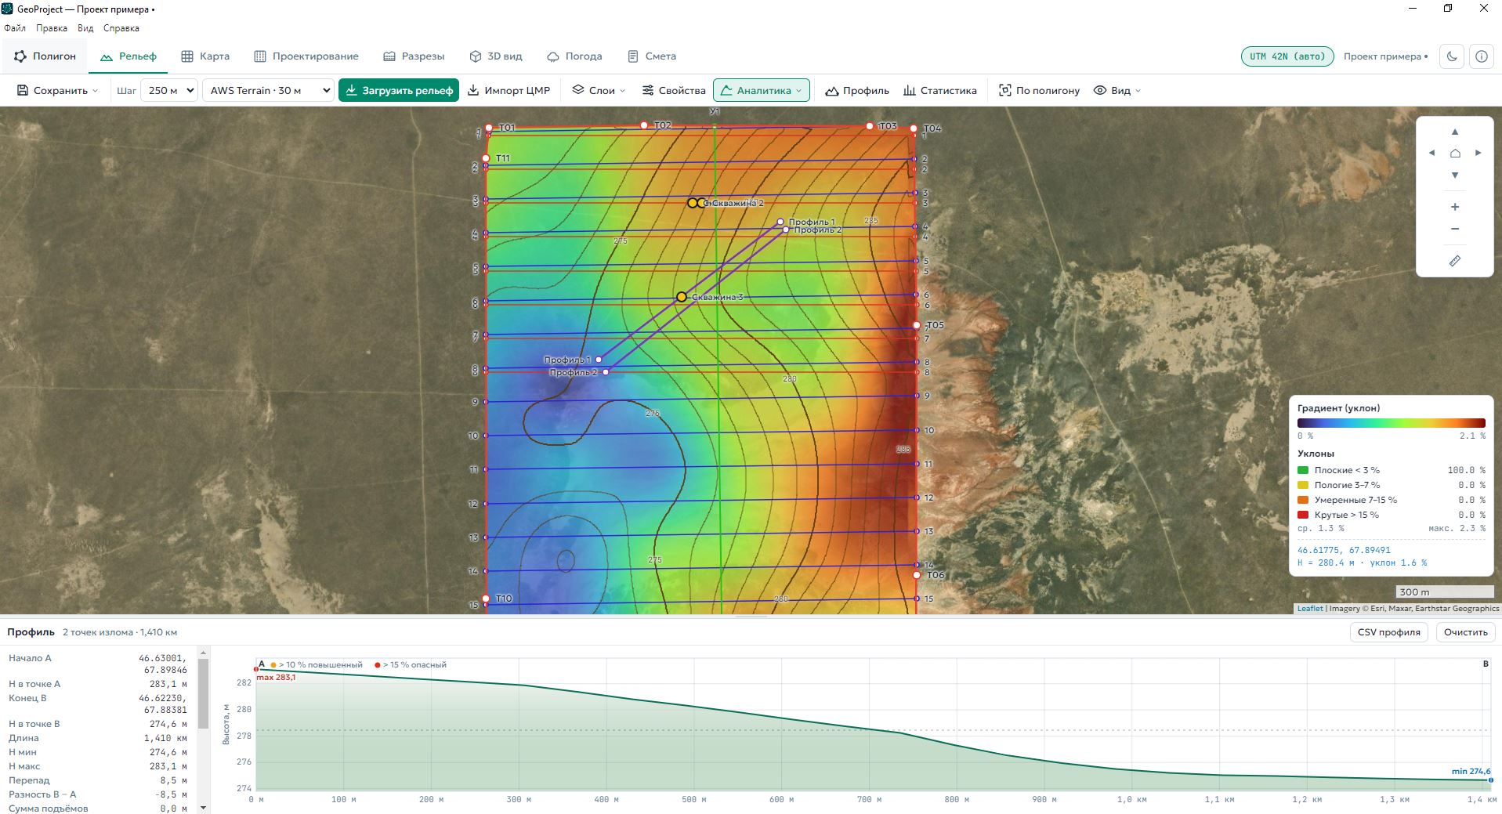The width and height of the screenshot is (1502, 814).
Task: Reset map view with home icon
Action: [x=1455, y=153]
